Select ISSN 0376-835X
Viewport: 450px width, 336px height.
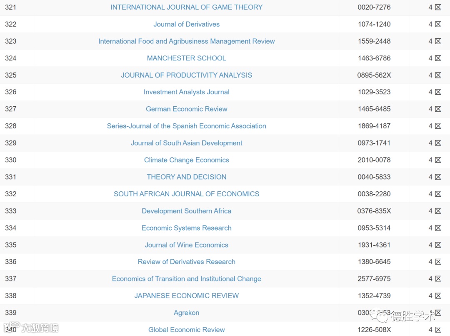374,211
